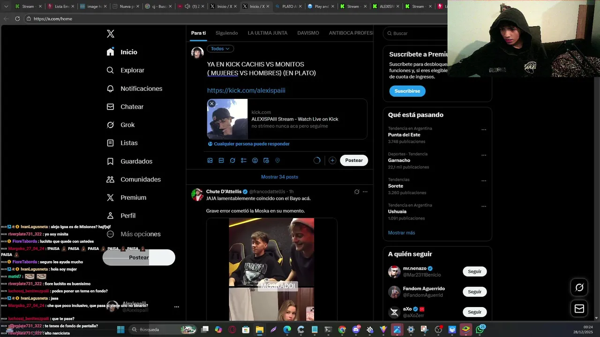Open the Ushuaia trend

click(397, 212)
